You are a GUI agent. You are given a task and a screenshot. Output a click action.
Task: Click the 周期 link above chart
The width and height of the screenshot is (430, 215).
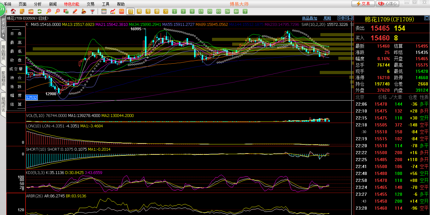pyautogui.click(x=327, y=18)
